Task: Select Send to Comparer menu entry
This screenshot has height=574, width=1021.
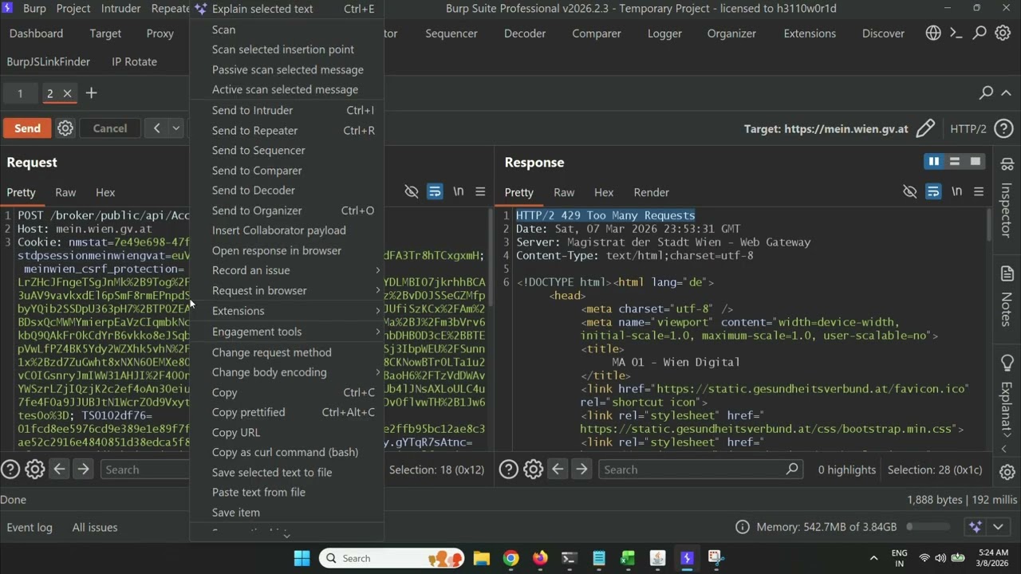Action: click(x=286, y=171)
